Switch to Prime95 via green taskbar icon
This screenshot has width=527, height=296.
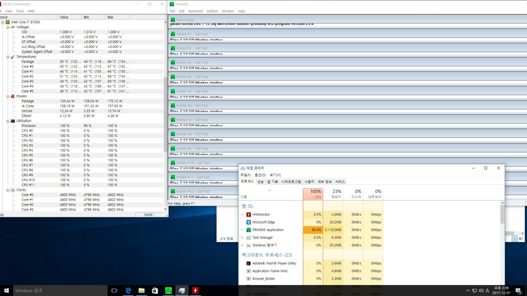(x=169, y=291)
